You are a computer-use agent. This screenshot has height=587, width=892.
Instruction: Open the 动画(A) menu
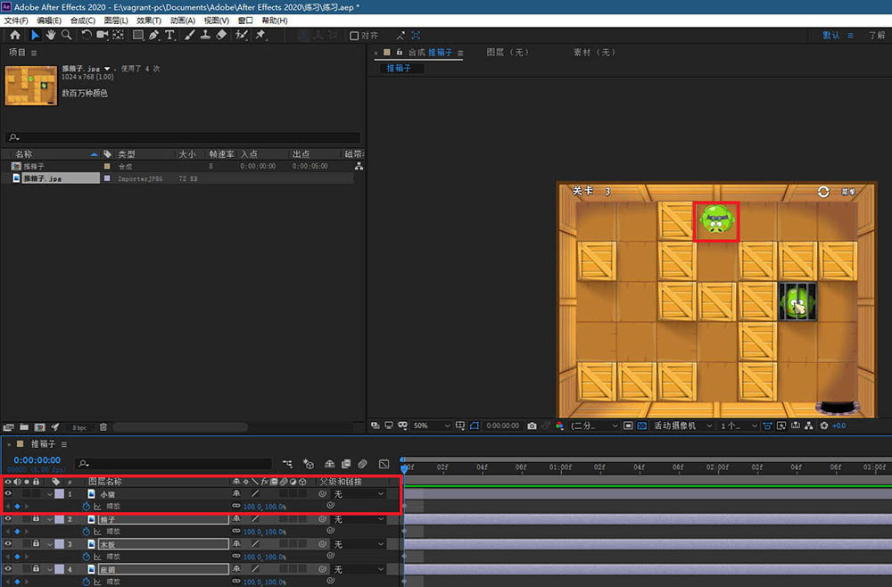click(183, 21)
